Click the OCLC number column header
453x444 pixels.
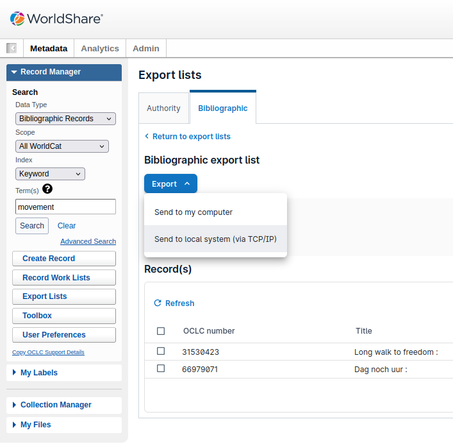pyautogui.click(x=209, y=331)
